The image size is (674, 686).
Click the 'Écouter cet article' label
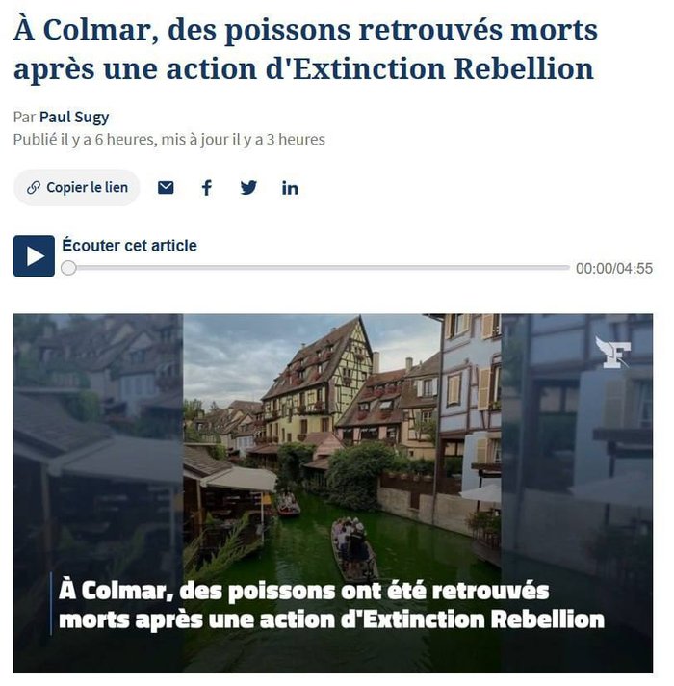[x=129, y=246]
